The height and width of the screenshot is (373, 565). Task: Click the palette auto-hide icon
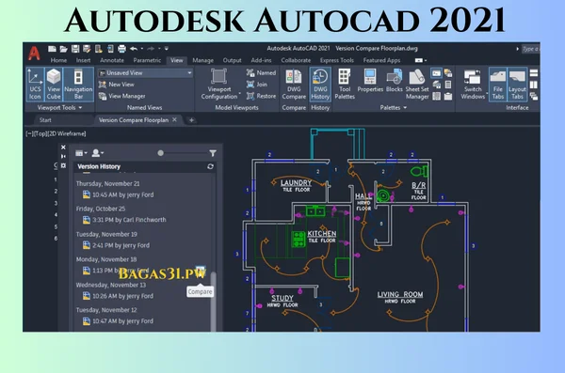click(63, 157)
